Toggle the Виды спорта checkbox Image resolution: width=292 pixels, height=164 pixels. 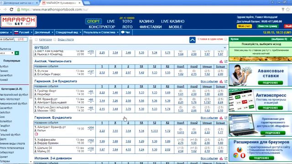tap(55, 40)
